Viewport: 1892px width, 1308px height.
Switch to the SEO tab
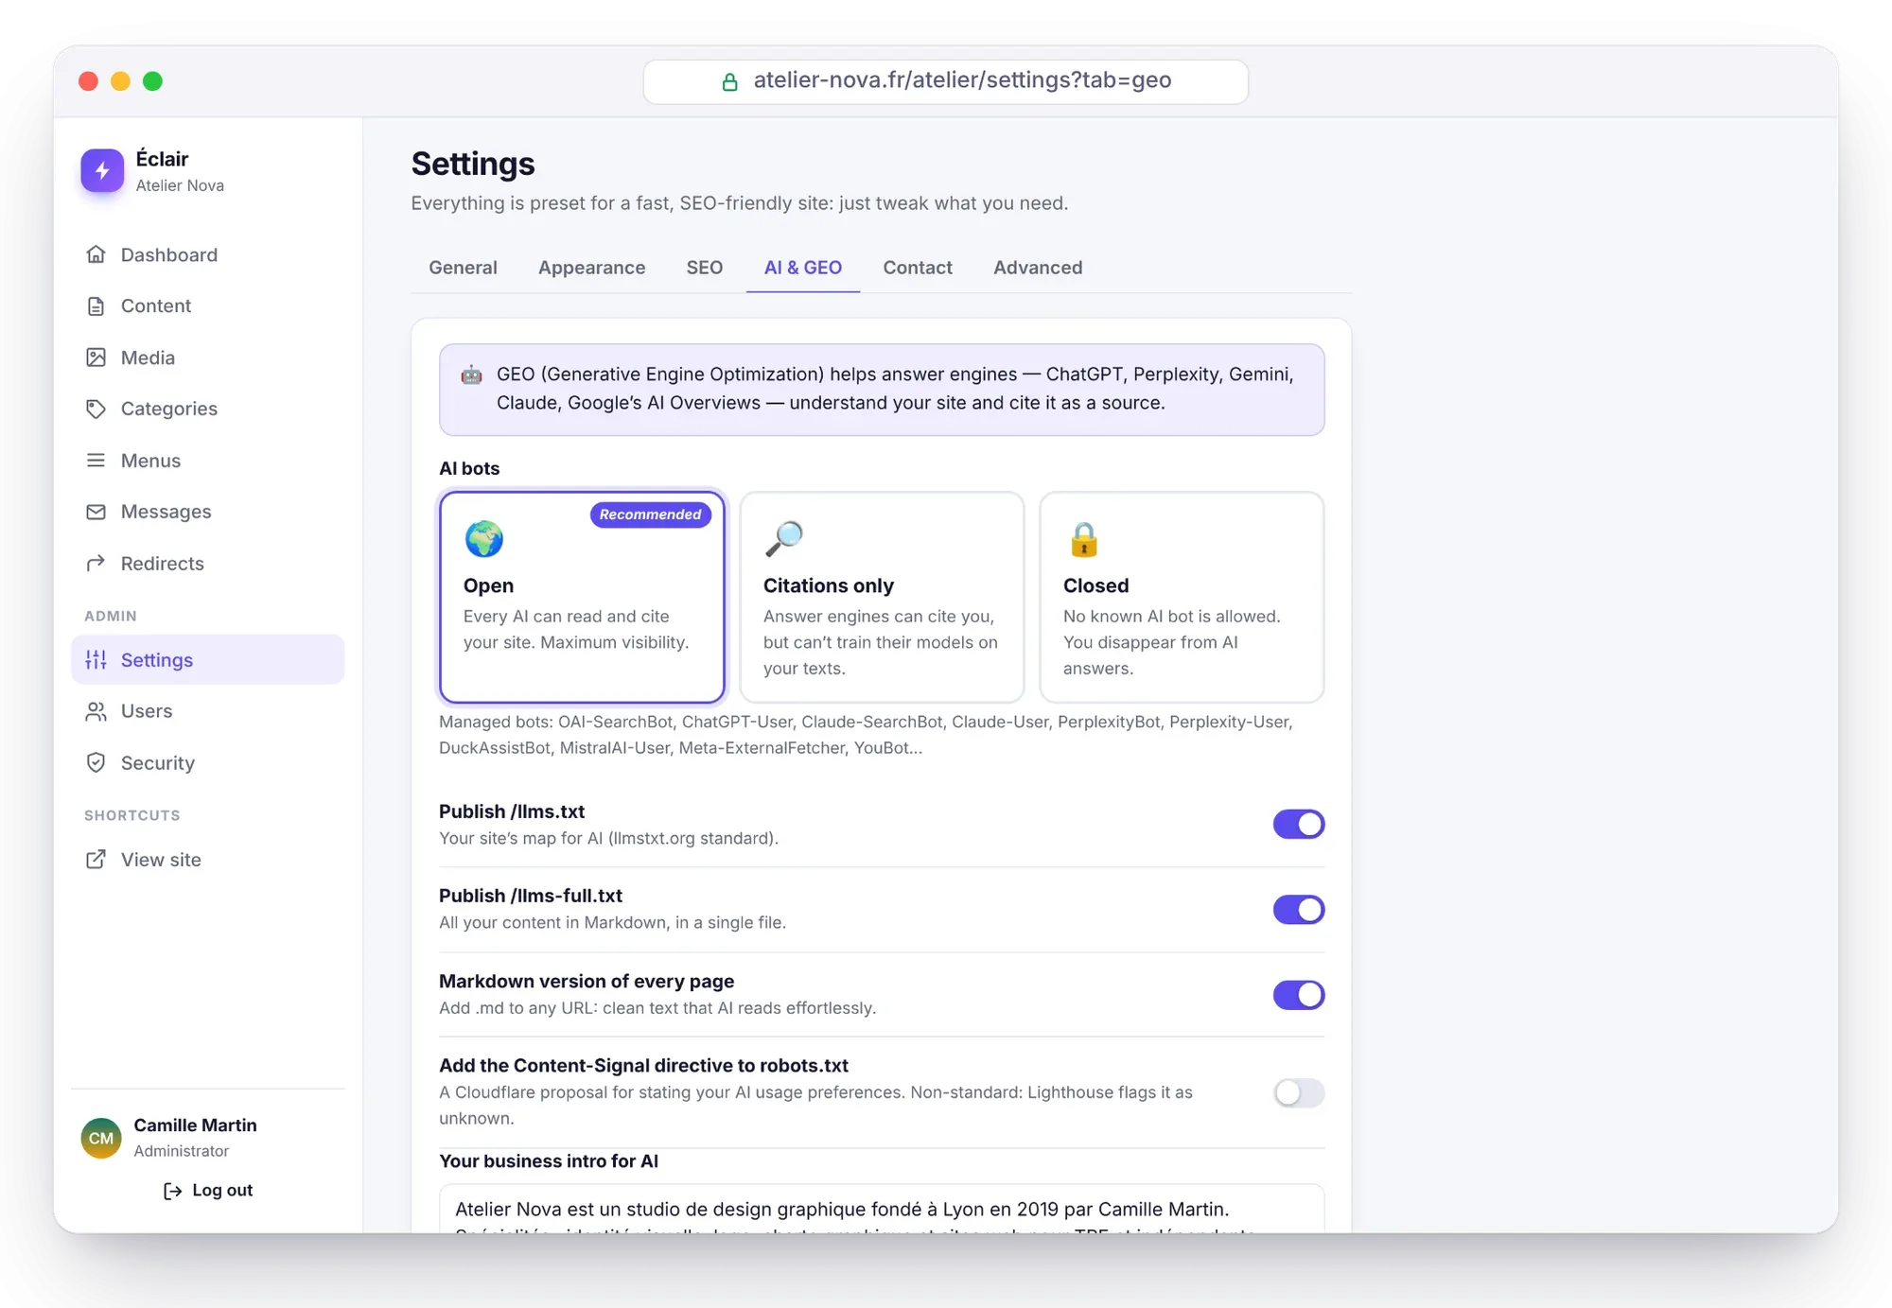704,268
